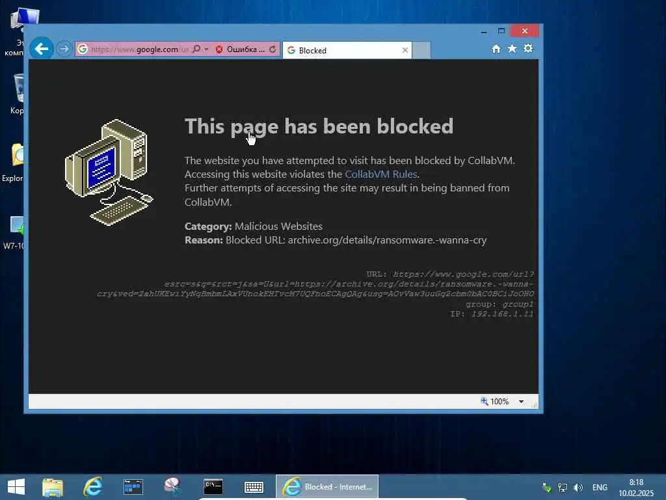Open the CollabVM Rules link
The width and height of the screenshot is (666, 500).
coord(381,174)
